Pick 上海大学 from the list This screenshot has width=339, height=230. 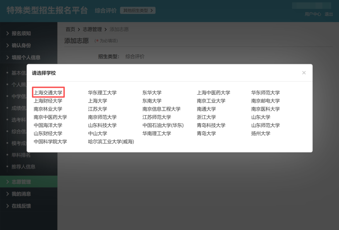point(98,101)
